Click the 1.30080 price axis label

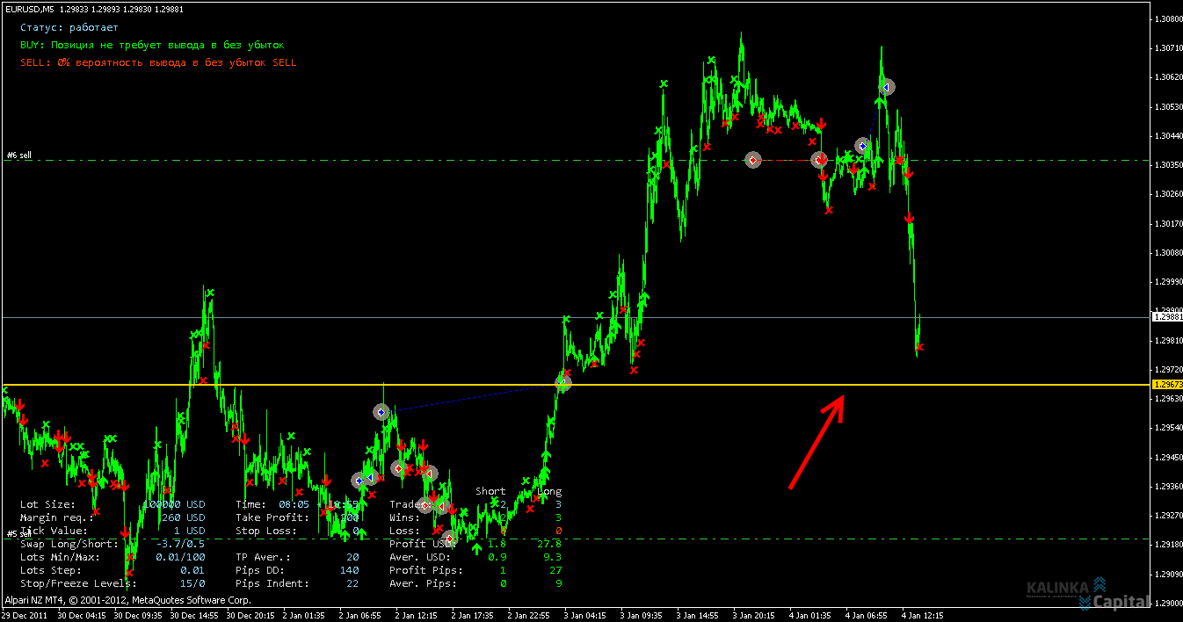(1166, 253)
